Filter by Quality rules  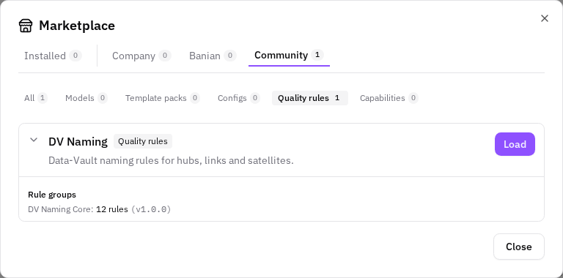310,98
